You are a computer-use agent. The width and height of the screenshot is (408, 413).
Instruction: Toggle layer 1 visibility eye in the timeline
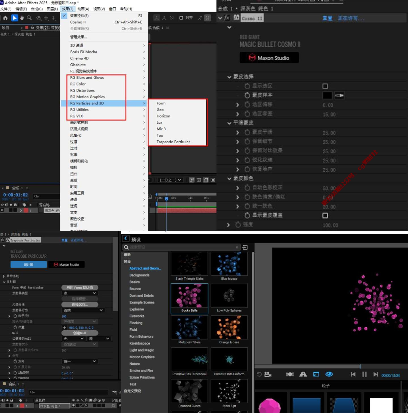2,210
